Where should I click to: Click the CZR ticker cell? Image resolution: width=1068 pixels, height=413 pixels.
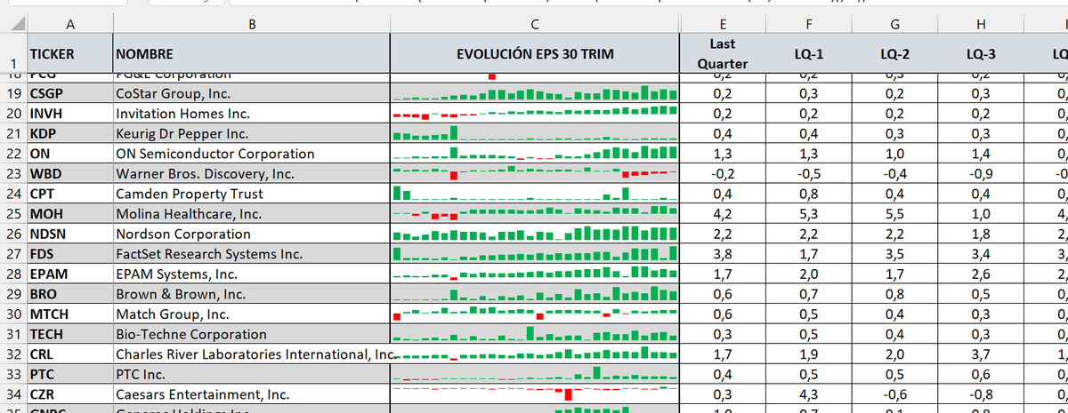[x=70, y=394]
